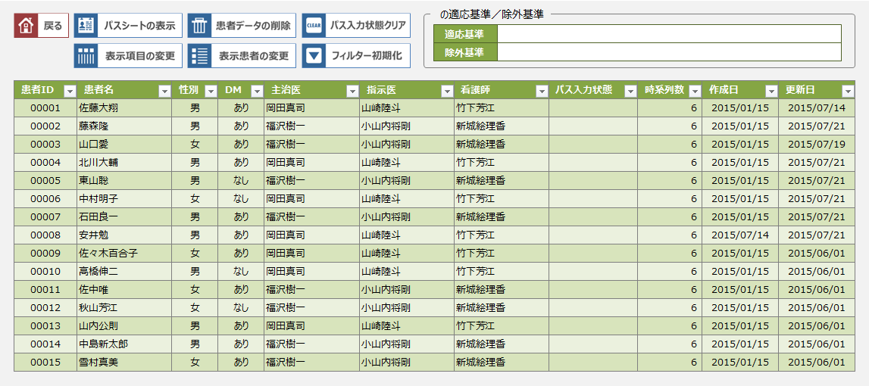Open the 患者名 column filter dropdown
The height and width of the screenshot is (386, 869).
pos(164,91)
